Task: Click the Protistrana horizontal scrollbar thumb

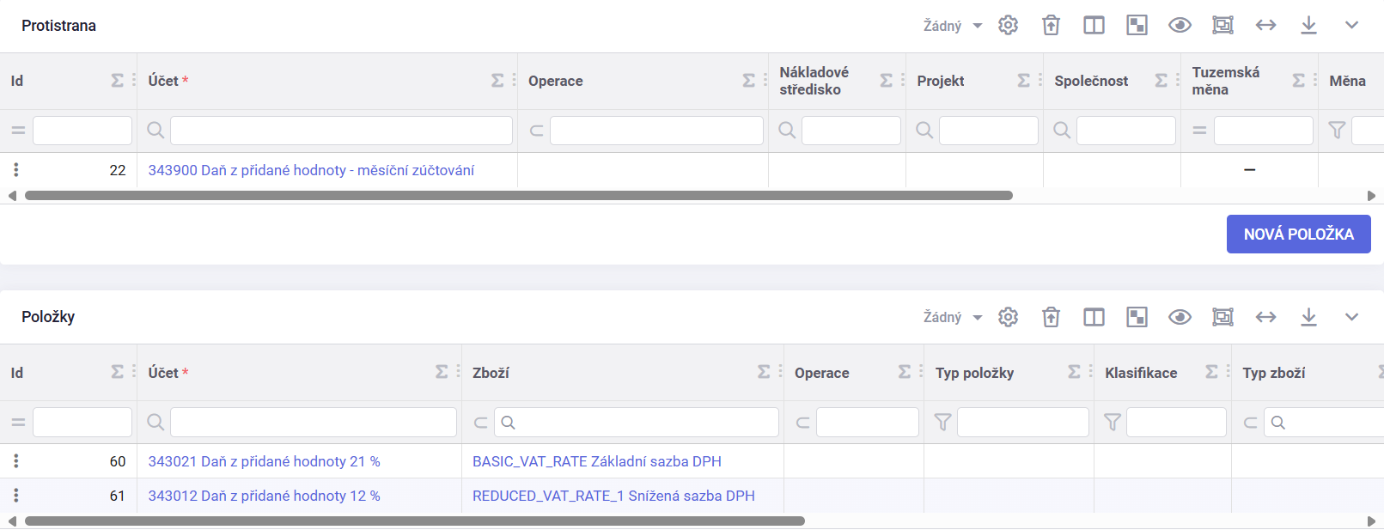Action: point(519,196)
